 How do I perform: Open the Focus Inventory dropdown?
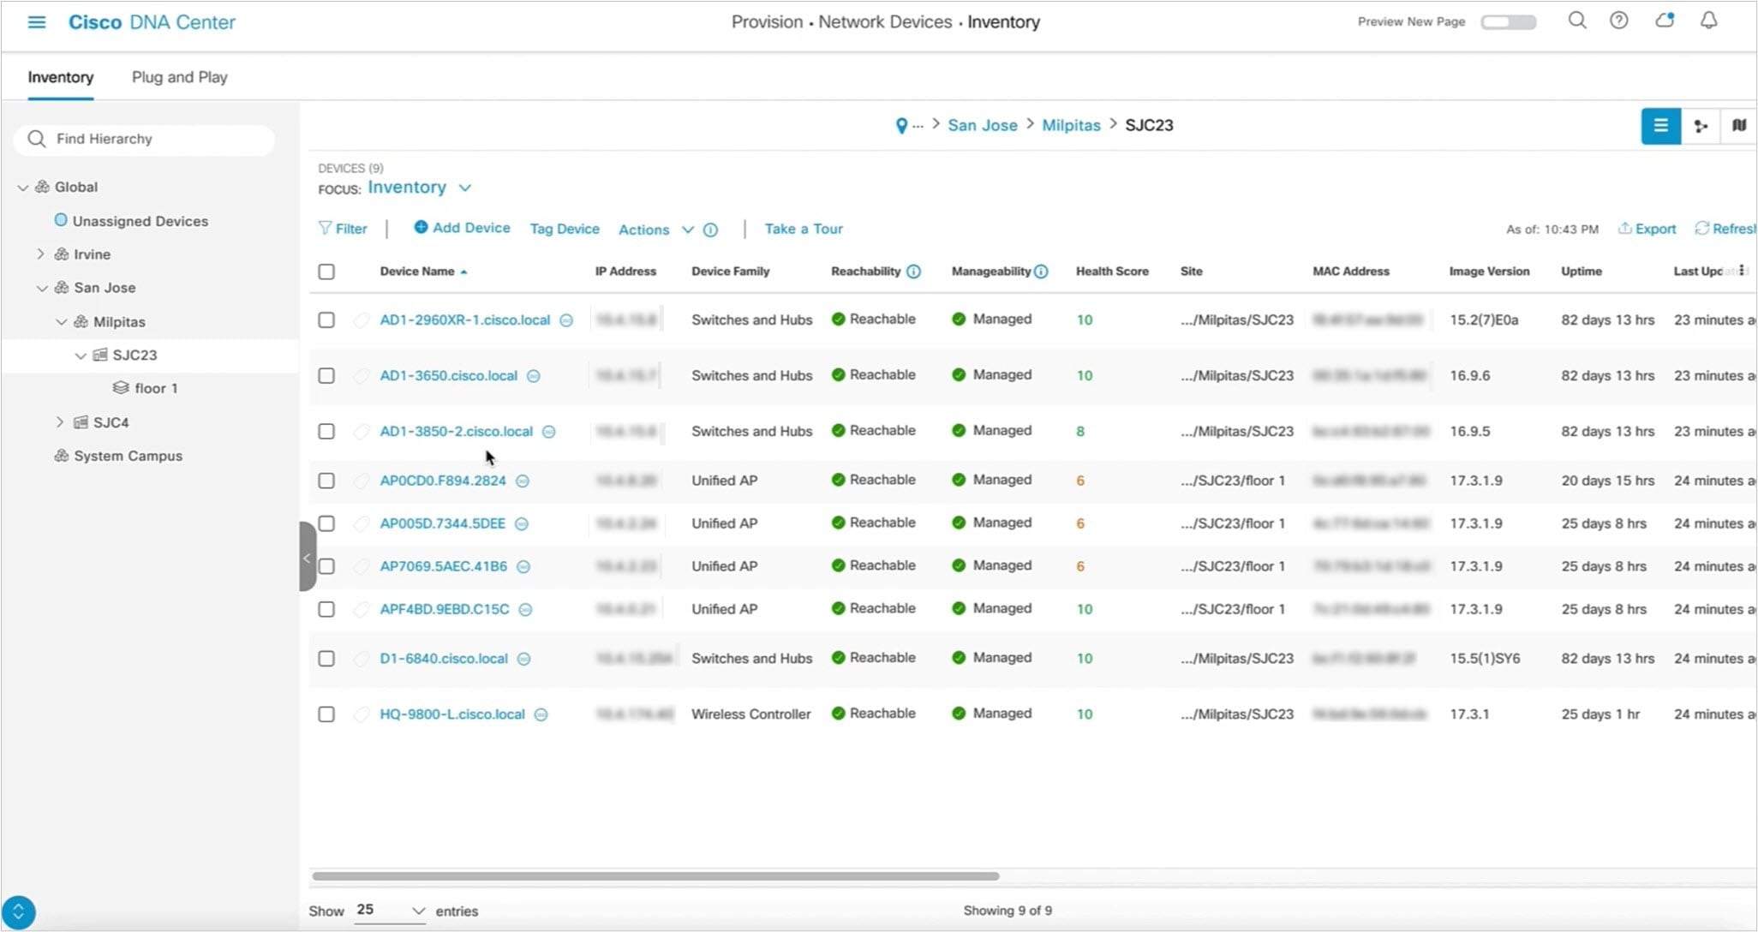coord(420,188)
